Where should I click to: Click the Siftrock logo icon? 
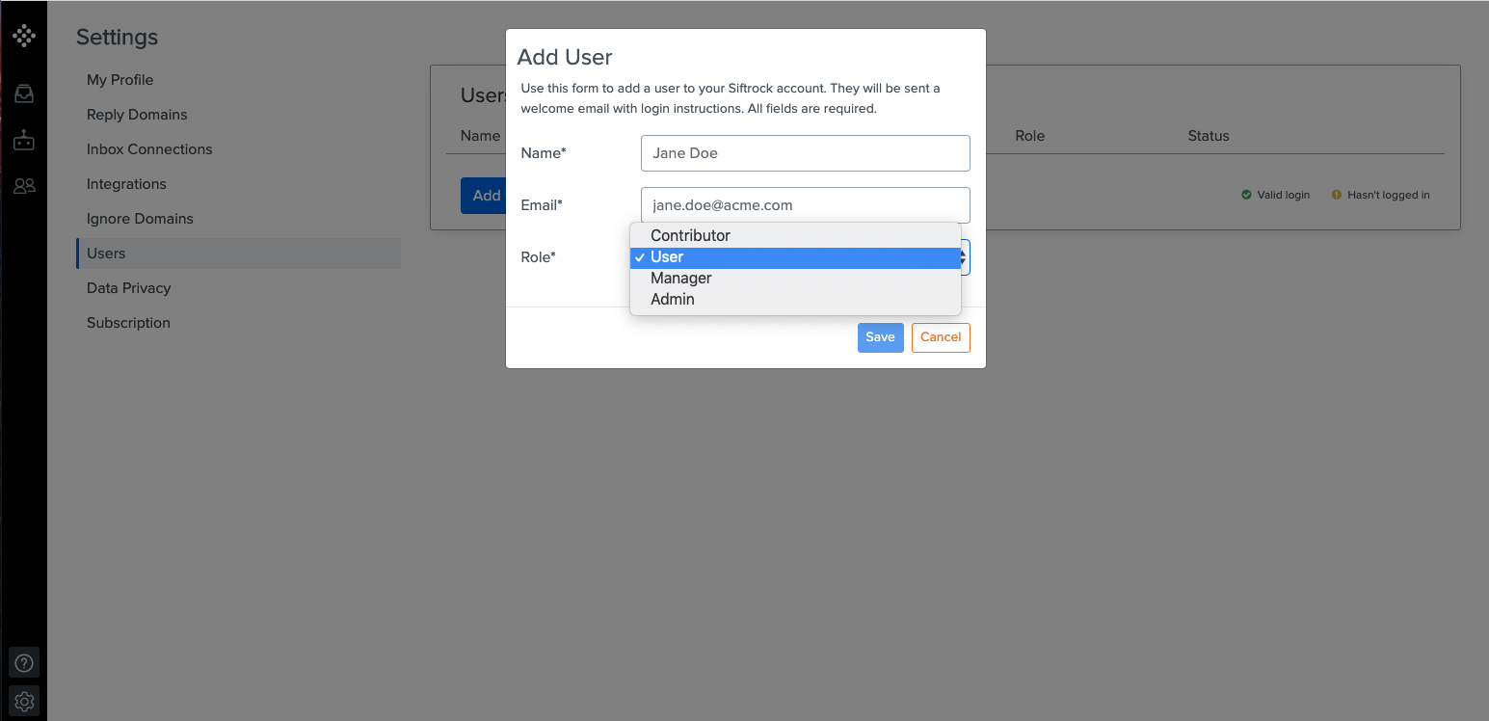click(24, 37)
